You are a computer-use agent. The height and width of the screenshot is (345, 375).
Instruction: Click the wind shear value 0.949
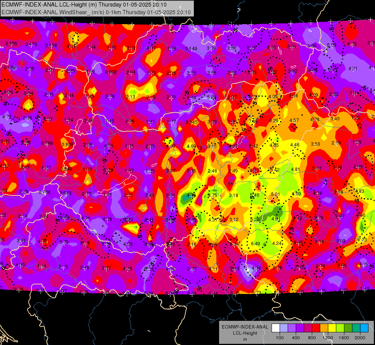pos(67,169)
